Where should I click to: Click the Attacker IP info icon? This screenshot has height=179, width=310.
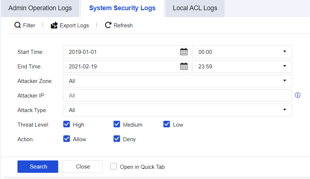point(298,95)
